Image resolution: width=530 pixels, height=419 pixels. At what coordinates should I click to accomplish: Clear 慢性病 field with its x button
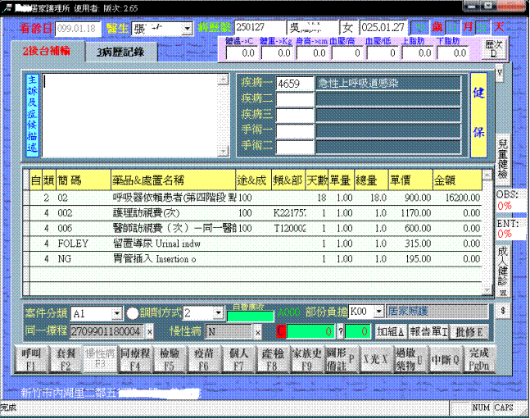click(x=257, y=331)
